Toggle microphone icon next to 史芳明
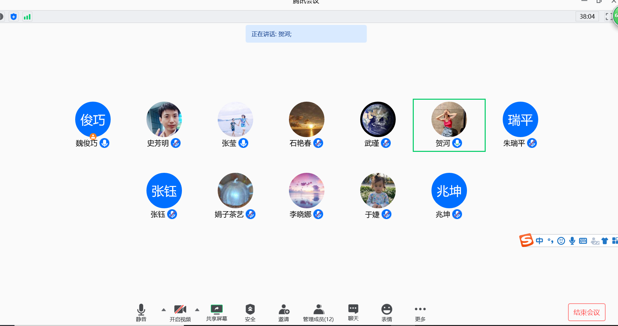Viewport: 618px width, 326px height. tap(176, 143)
